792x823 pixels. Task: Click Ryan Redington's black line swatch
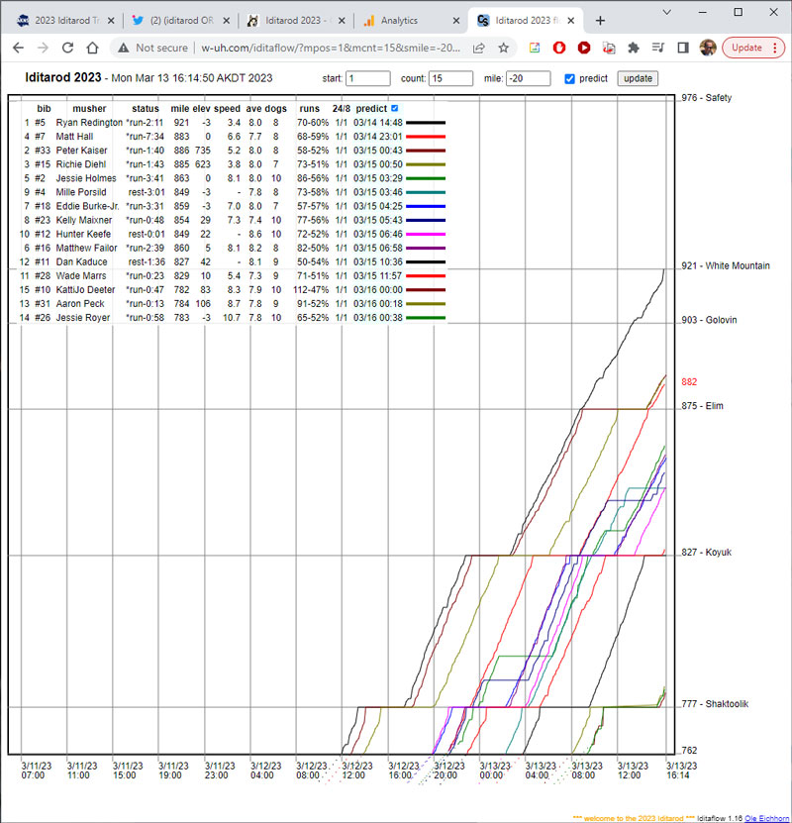click(x=426, y=123)
